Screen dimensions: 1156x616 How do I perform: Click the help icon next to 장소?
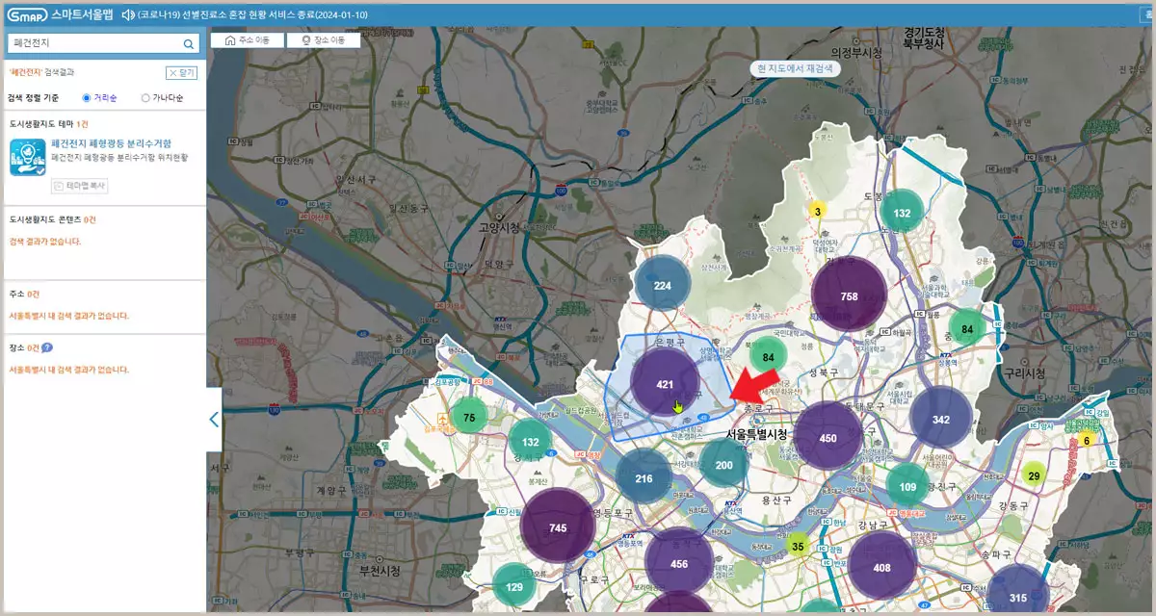(47, 347)
